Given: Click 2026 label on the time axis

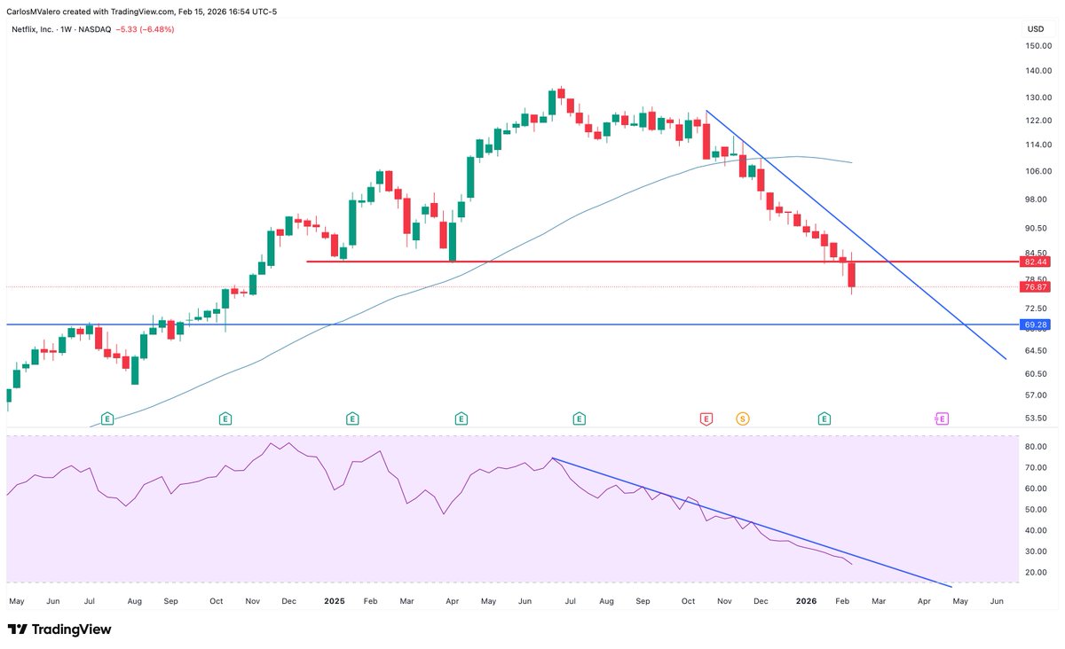Looking at the screenshot, I should pos(806,600).
